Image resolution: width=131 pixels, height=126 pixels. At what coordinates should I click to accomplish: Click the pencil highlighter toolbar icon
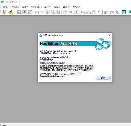click(x=117, y=12)
